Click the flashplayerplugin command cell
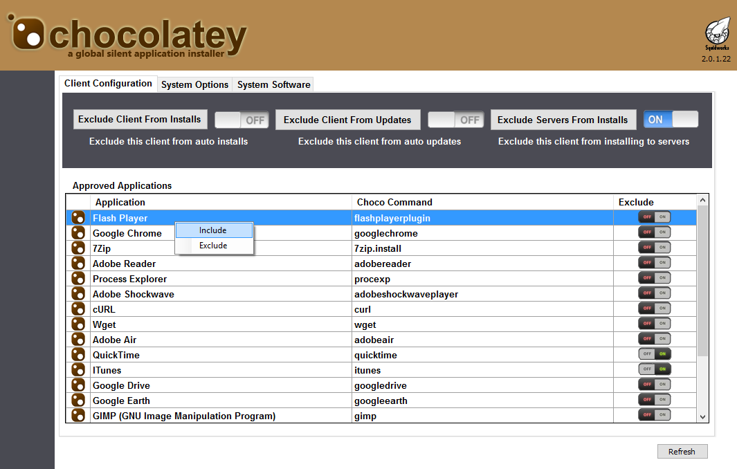 point(483,218)
